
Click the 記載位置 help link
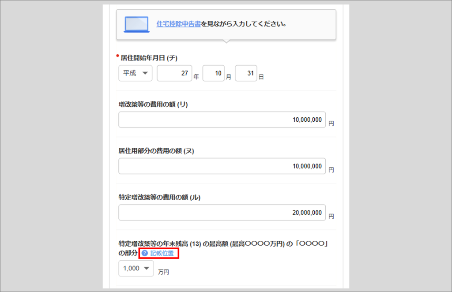pos(162,253)
